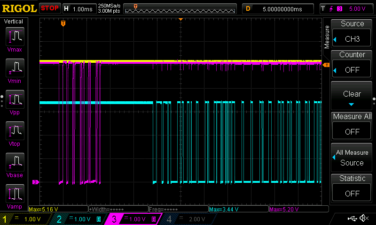The height and width of the screenshot is (225, 376).
Task: Select the Vmin measurement icon
Action: (15, 67)
